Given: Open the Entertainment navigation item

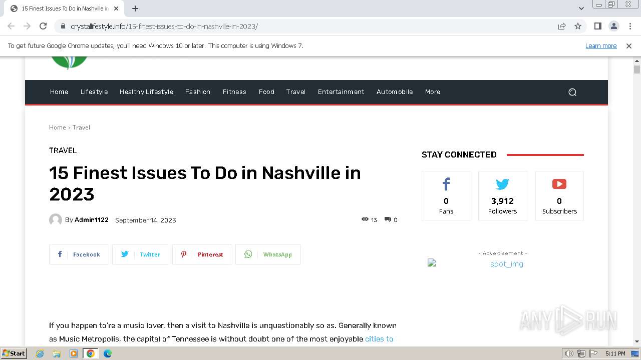Looking at the screenshot, I should (x=341, y=92).
